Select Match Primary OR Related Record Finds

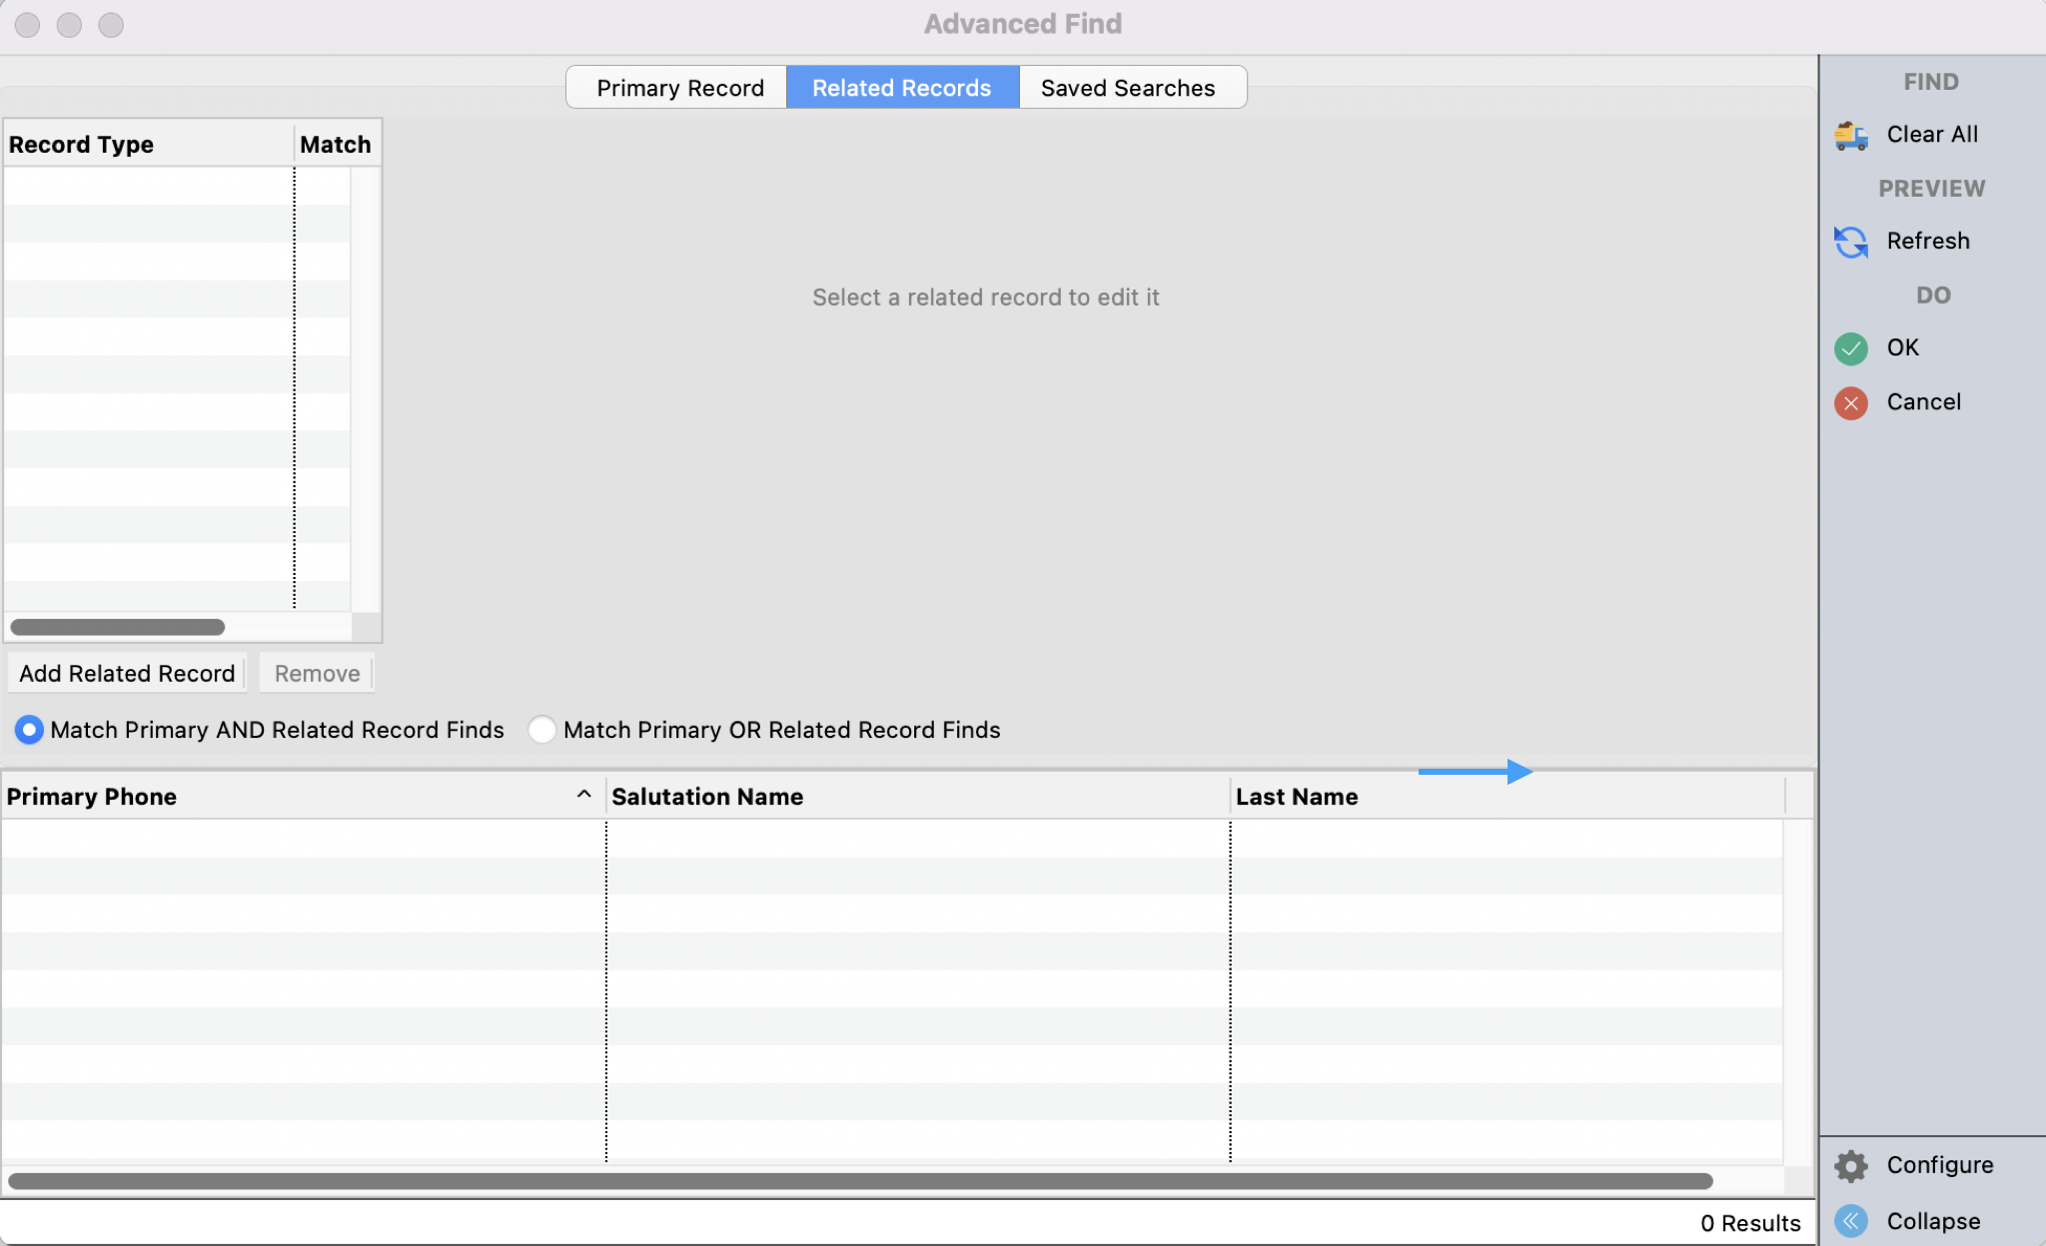pos(541,730)
